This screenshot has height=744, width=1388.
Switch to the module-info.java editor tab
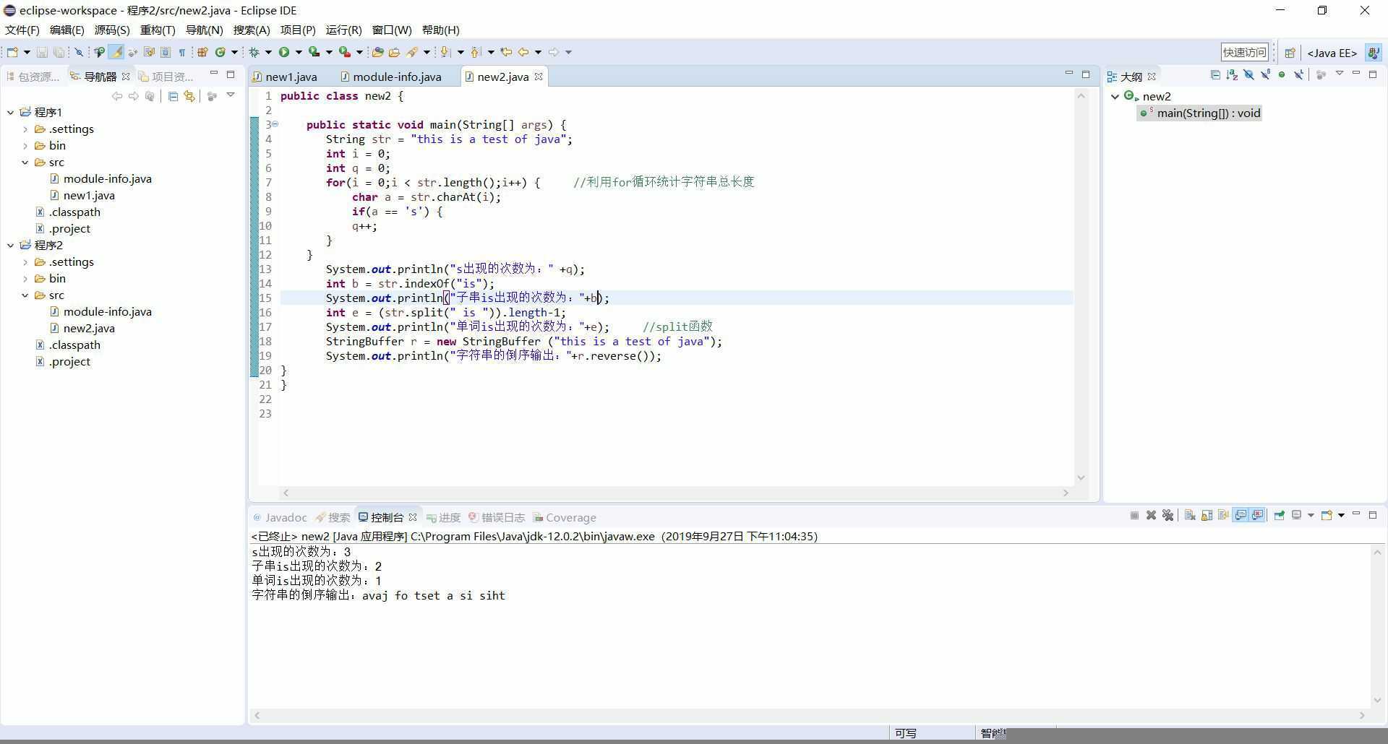point(391,77)
